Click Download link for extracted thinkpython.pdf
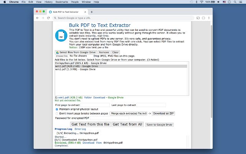 pos(88,143)
